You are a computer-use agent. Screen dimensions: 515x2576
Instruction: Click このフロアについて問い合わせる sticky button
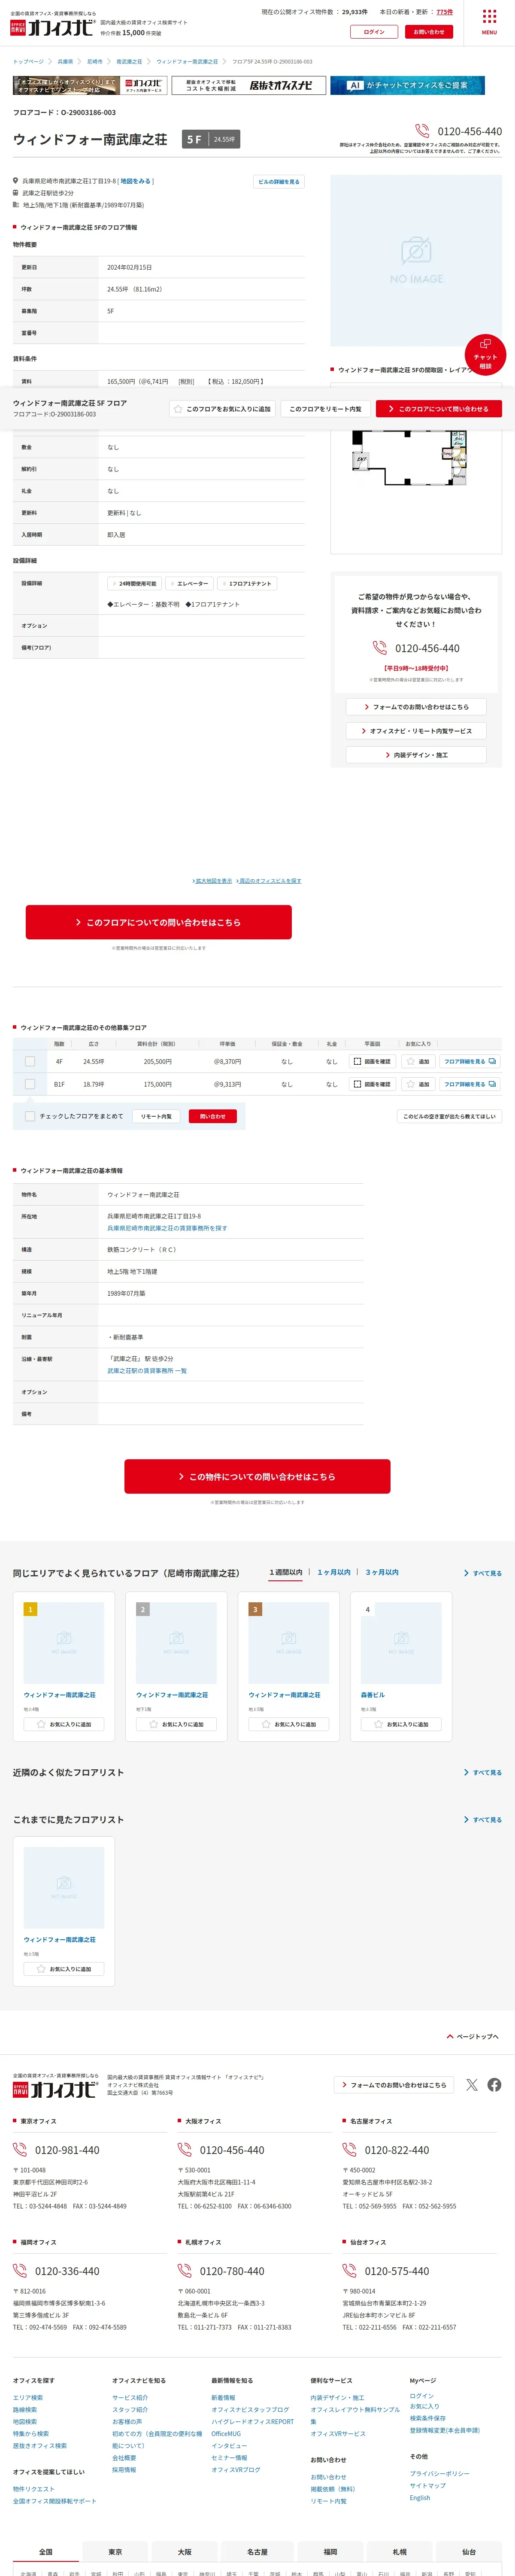[x=439, y=409]
